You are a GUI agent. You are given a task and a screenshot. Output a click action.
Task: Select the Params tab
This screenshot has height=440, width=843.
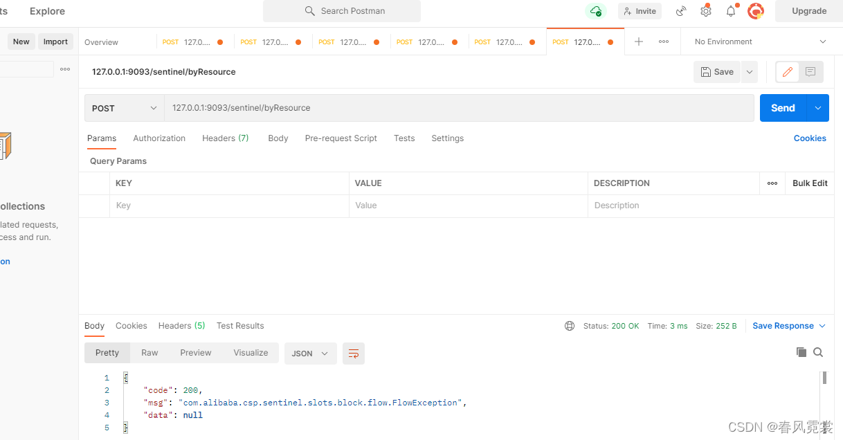102,138
